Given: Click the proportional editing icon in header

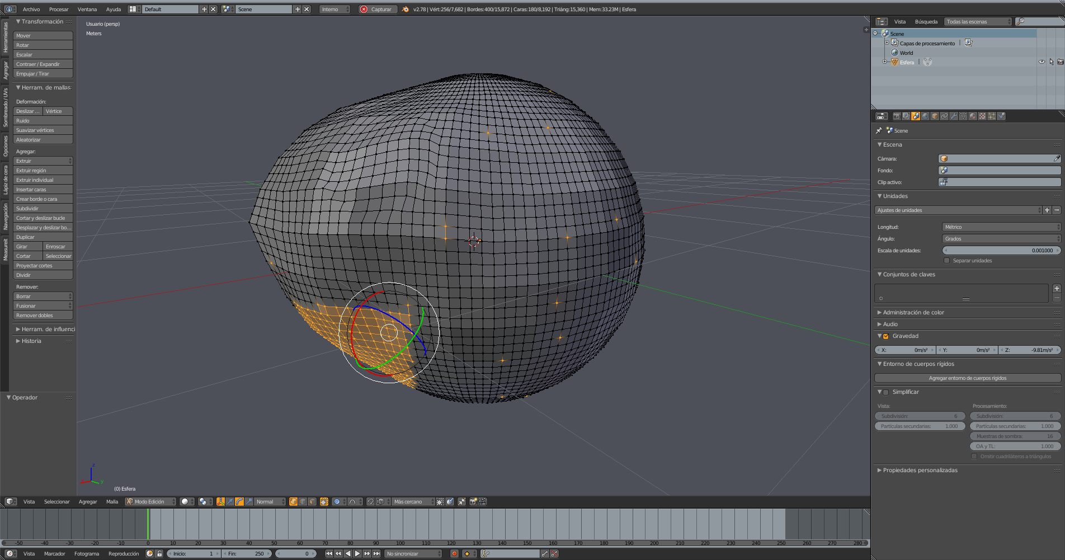Looking at the screenshot, I should click(x=337, y=502).
